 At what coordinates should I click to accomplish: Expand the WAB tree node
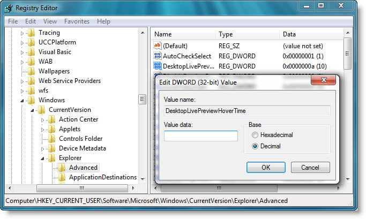[x=22, y=62]
